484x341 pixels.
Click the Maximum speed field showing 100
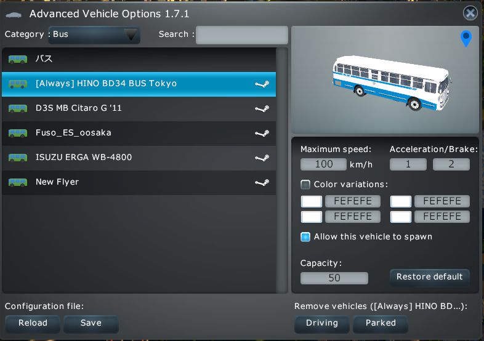323,164
